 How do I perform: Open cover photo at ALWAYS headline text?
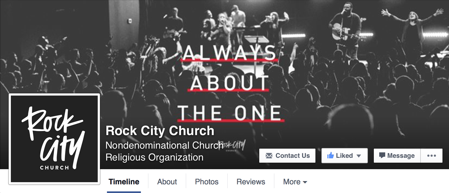229,53
